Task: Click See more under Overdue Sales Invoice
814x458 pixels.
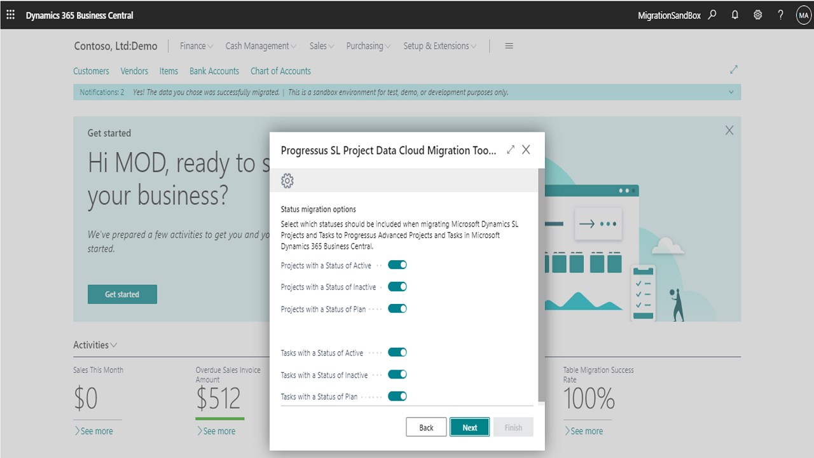Action: pos(216,431)
